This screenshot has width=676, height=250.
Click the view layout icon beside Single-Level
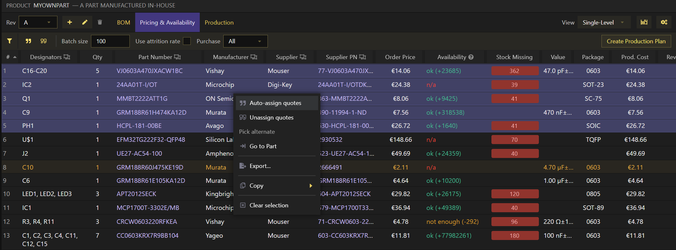coord(644,22)
